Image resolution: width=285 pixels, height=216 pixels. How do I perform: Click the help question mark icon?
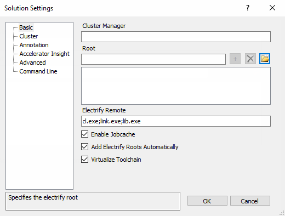pyautogui.click(x=248, y=8)
